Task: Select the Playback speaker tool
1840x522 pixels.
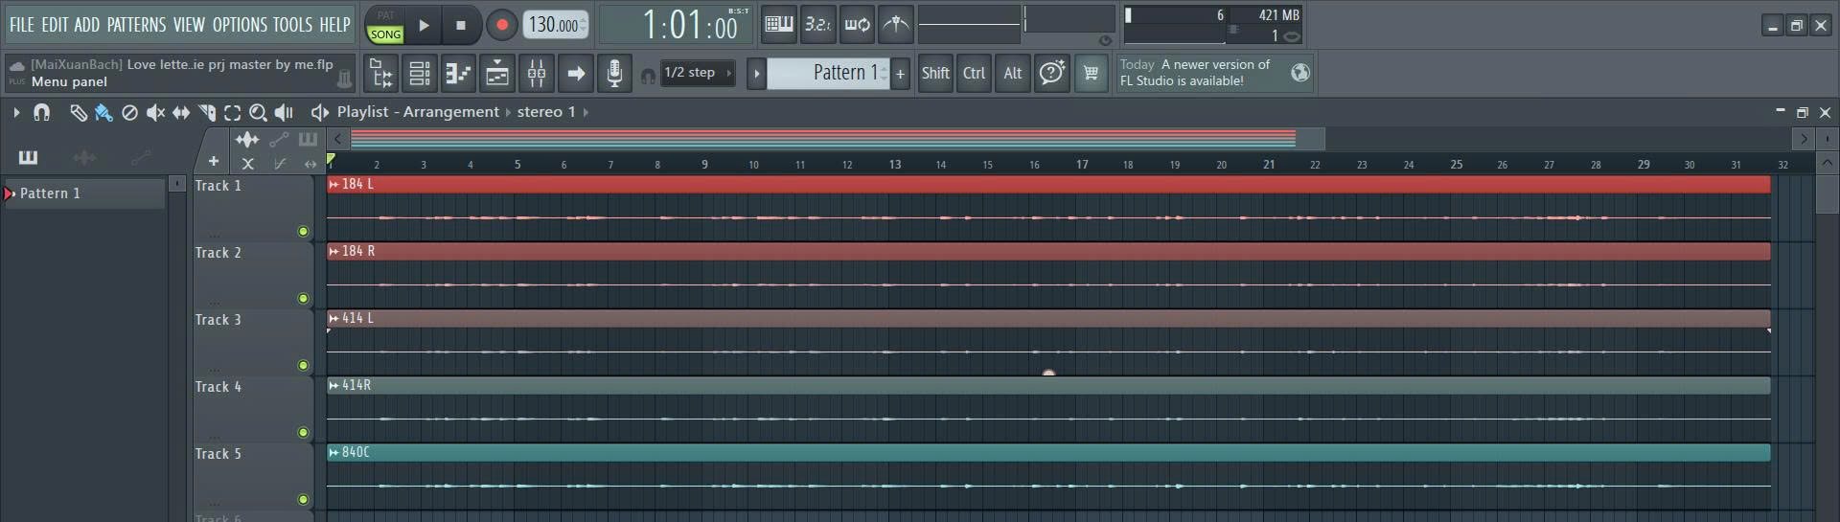Action: [284, 112]
